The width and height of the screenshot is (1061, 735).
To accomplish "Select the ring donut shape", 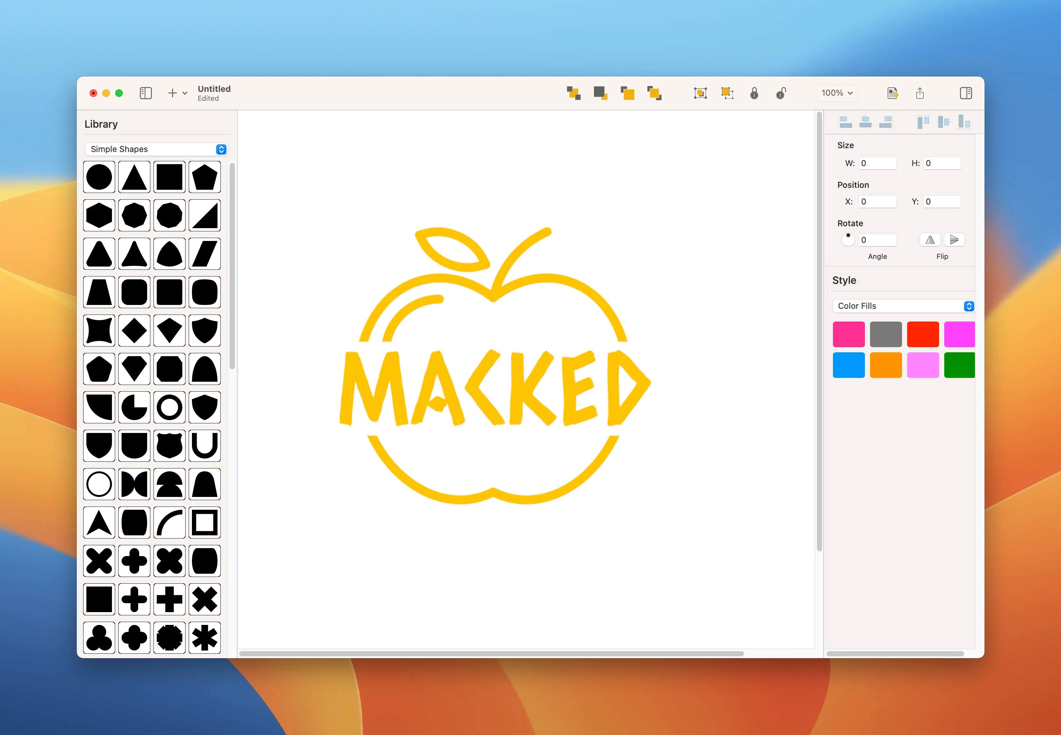I will coord(170,408).
